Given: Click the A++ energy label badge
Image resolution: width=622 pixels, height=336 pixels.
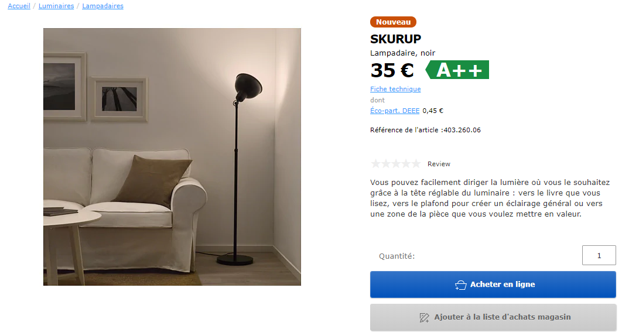Looking at the screenshot, I should pos(457,70).
